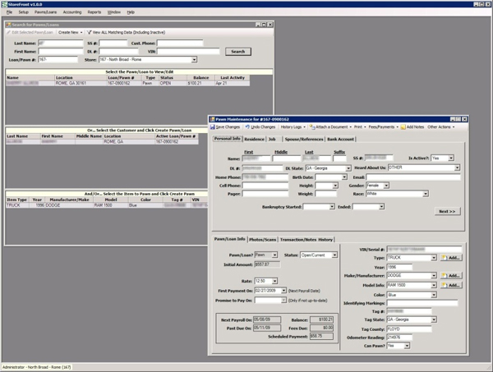
Task: Click the Next >> button
Action: (x=447, y=211)
